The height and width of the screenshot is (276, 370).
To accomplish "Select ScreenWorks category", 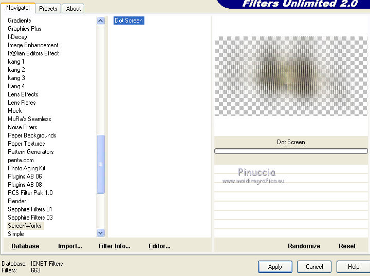I will pyautogui.click(x=25, y=226).
